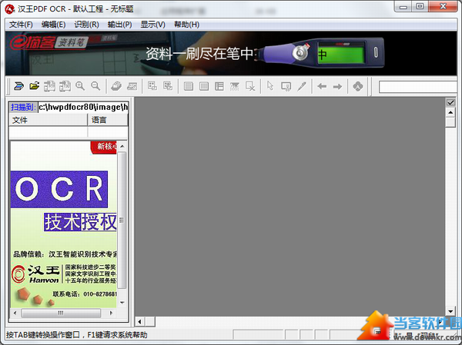462x345 pixels.
Task: Click main view scroll left arrow
Action: [x=140, y=322]
